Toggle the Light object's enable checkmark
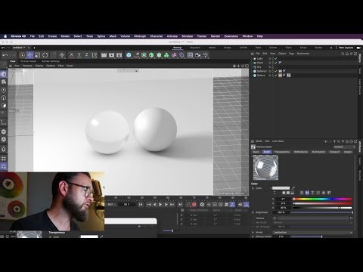This screenshot has width=363, height=272. pyautogui.click(x=276, y=58)
